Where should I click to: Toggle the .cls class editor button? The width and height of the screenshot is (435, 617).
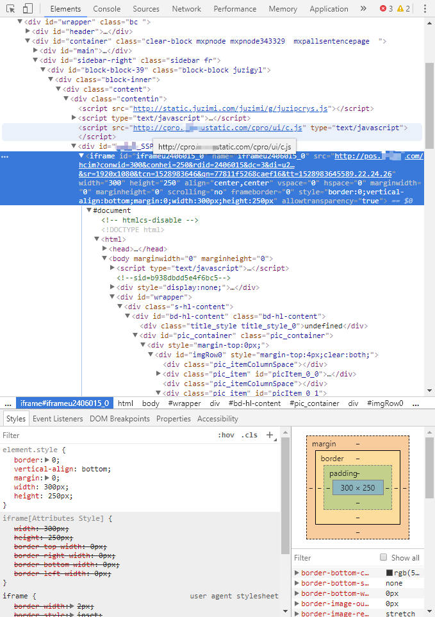click(x=249, y=435)
